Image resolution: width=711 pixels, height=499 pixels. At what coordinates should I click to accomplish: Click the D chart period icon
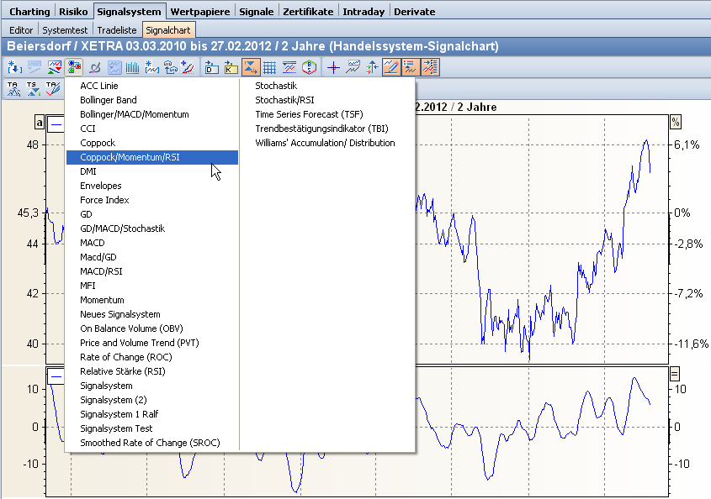coord(210,67)
